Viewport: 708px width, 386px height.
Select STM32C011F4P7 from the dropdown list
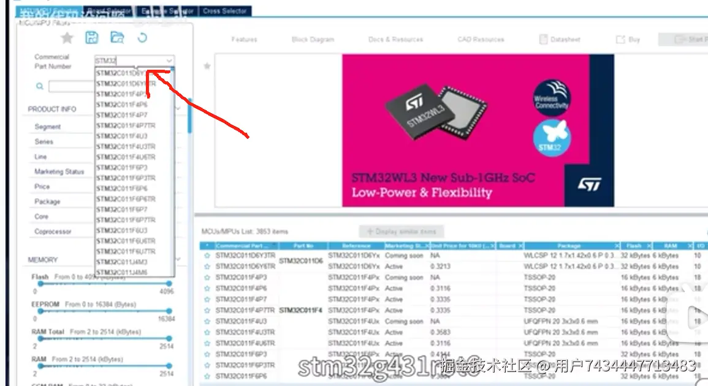(121, 115)
